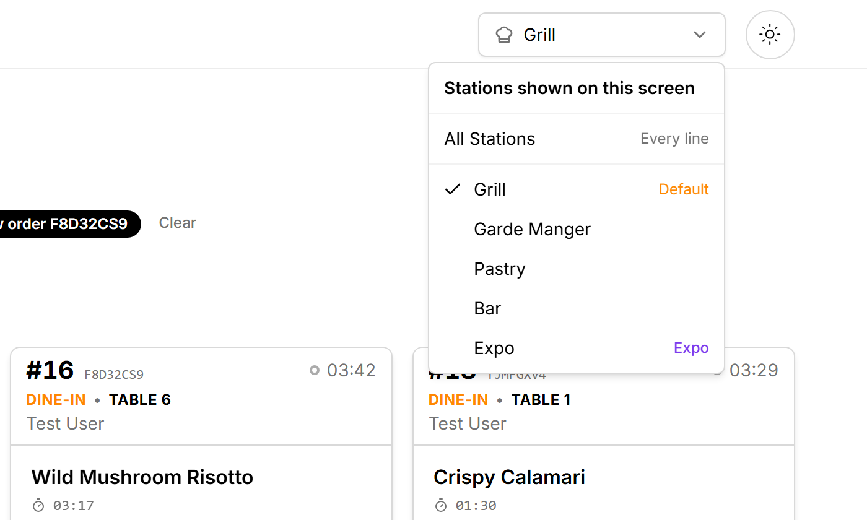
Task: Toggle the light/dark theme sun button
Action: 770,35
